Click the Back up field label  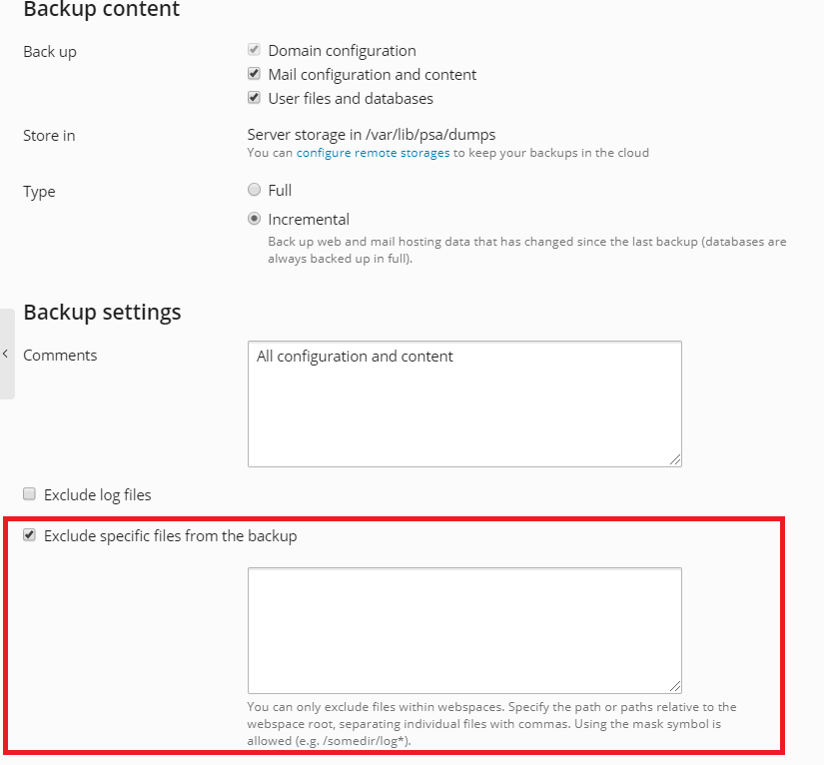pos(49,51)
